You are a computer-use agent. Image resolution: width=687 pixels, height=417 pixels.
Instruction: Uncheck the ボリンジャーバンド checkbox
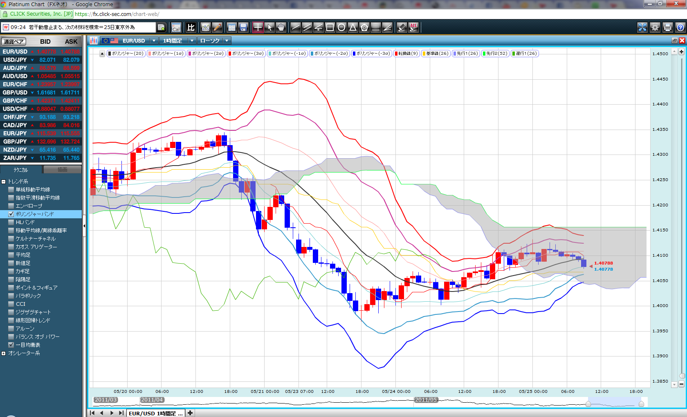coord(11,214)
